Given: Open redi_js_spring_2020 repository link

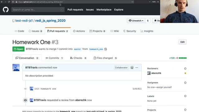Looking at the screenshot, I should [50, 21].
